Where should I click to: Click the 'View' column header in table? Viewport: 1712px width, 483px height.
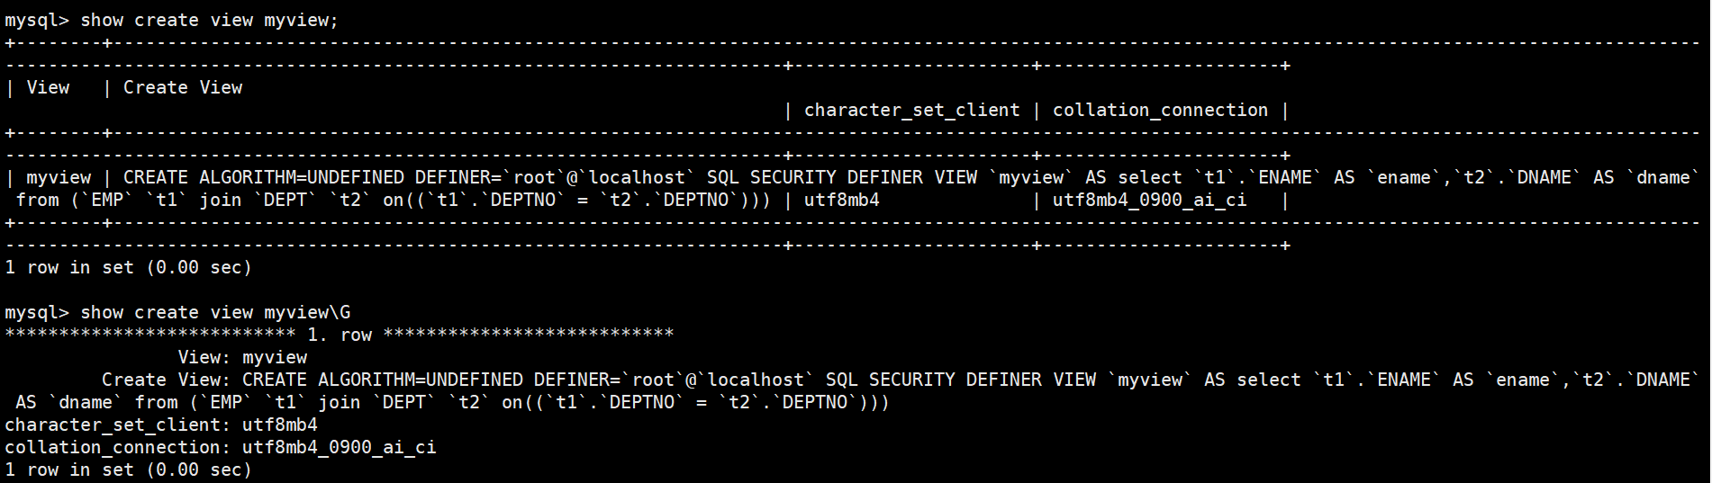pos(48,87)
